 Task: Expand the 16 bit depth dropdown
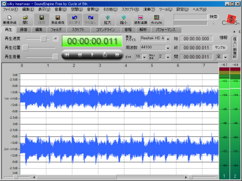144,57
